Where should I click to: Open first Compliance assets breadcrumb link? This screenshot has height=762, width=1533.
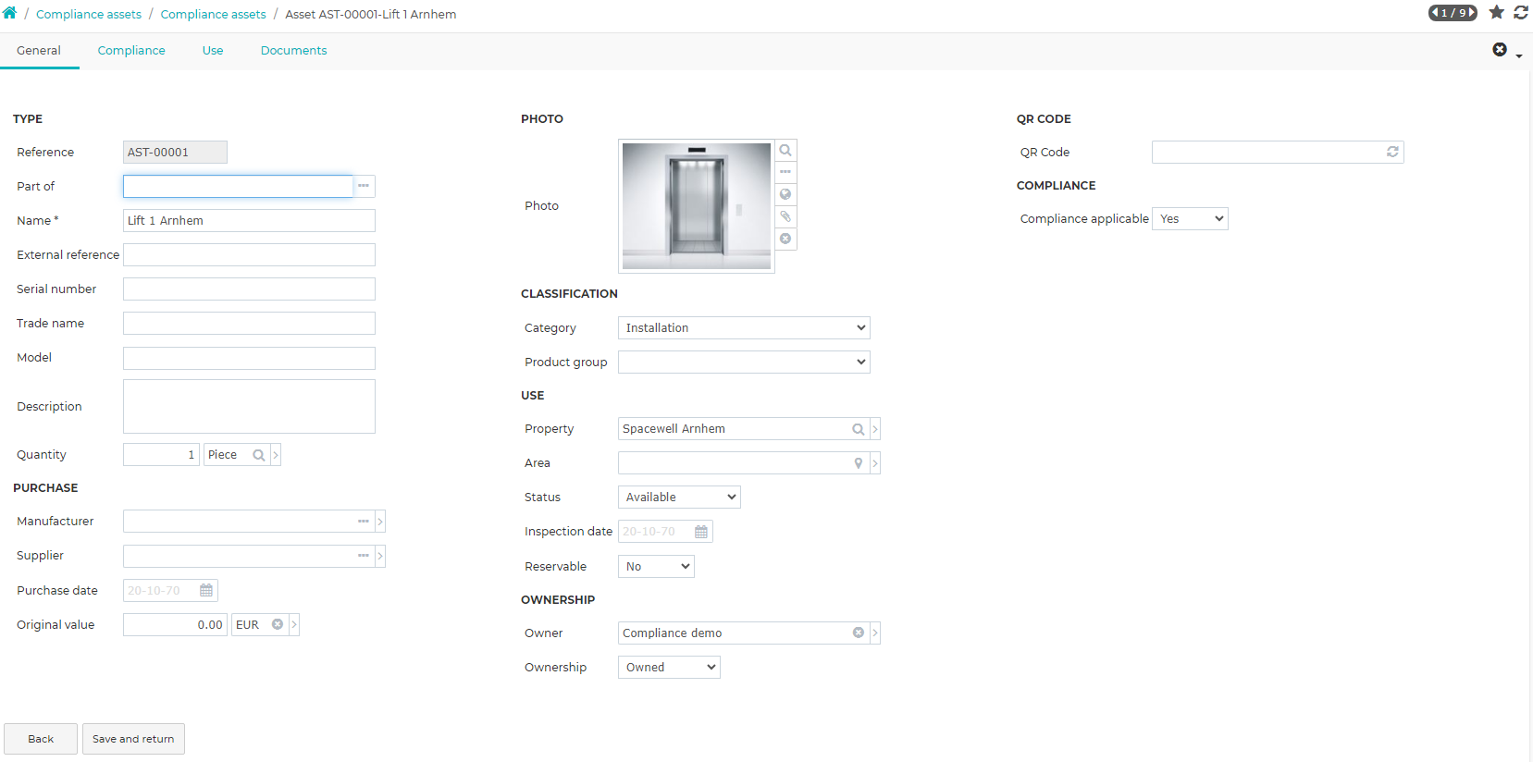[x=89, y=14]
